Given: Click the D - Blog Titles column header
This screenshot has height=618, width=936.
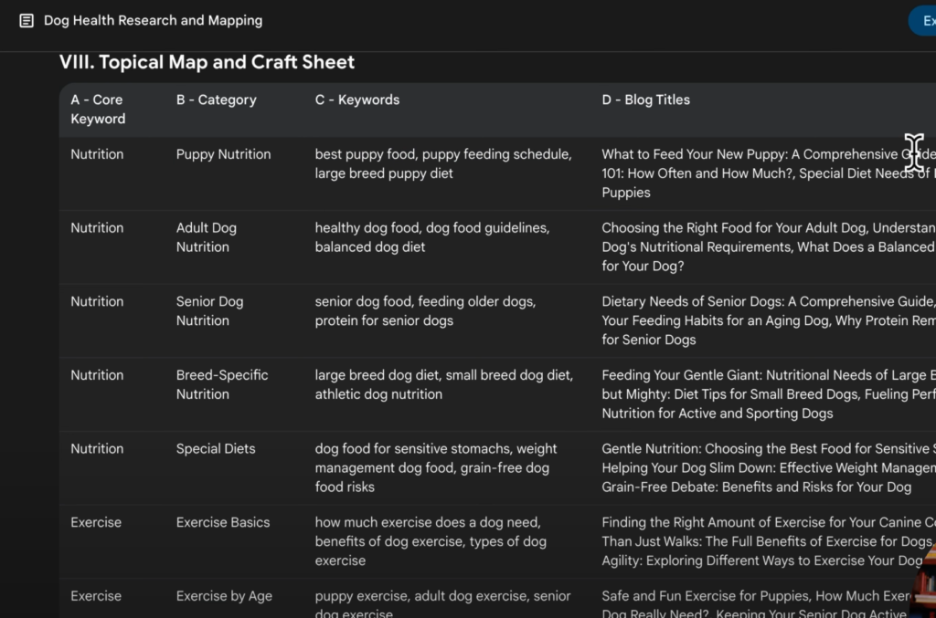Looking at the screenshot, I should pyautogui.click(x=645, y=100).
